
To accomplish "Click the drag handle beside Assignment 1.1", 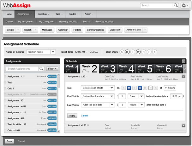I will point(5,76).
